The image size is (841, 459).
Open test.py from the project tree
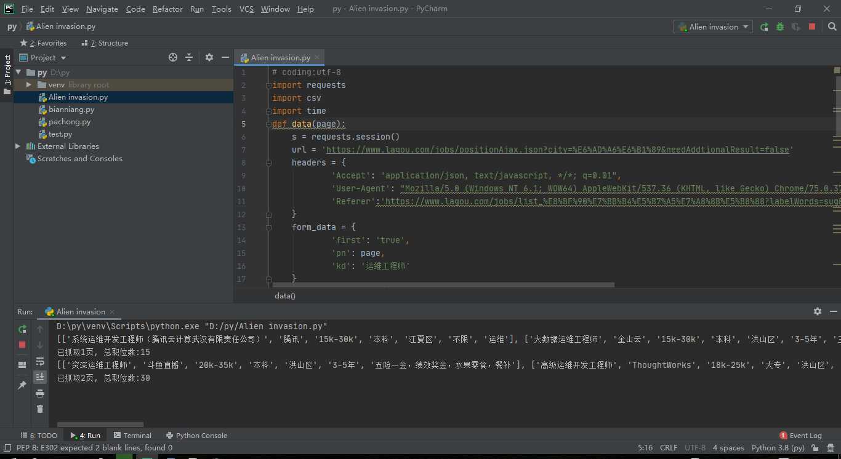pos(60,134)
